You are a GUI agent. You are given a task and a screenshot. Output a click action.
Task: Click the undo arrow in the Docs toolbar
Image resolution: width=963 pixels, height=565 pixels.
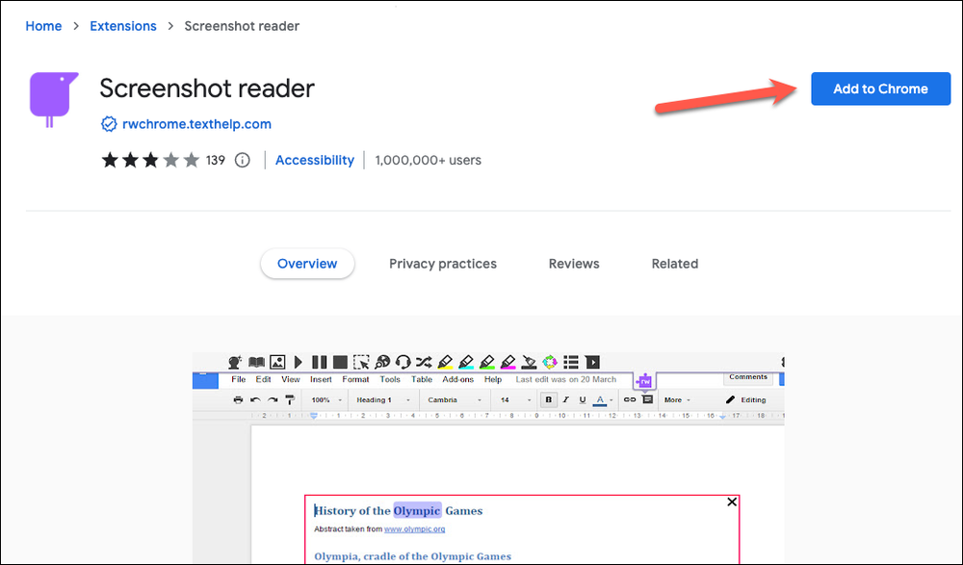pyautogui.click(x=254, y=399)
